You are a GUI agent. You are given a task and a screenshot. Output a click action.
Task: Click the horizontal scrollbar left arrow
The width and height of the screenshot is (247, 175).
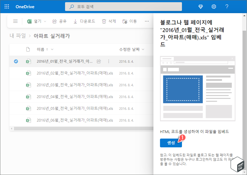tap(12, 129)
